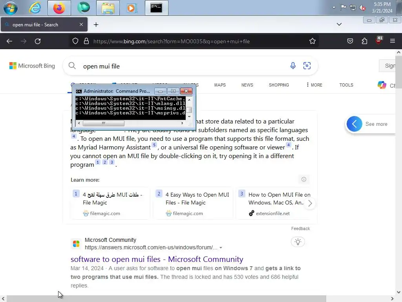This screenshot has width=402, height=302.
Task: Open Copilot chat icon
Action: click(382, 85)
